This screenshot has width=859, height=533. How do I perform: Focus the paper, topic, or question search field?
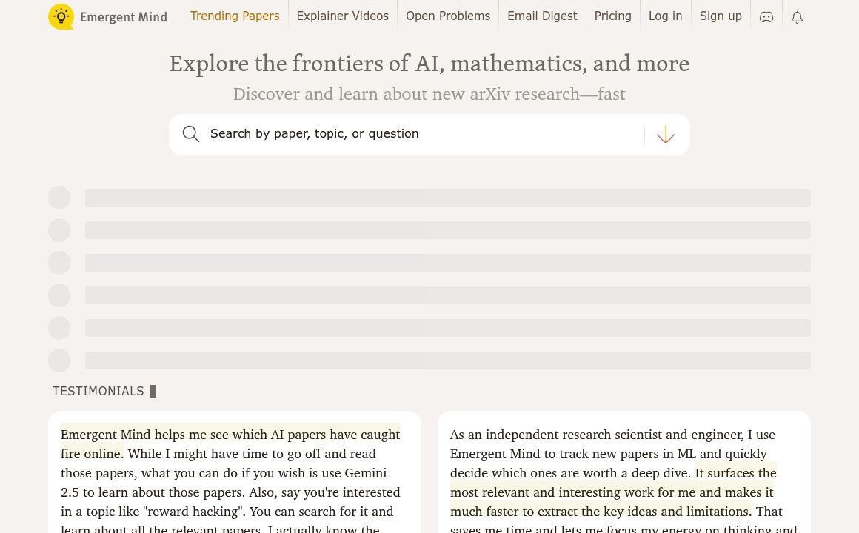(x=422, y=134)
